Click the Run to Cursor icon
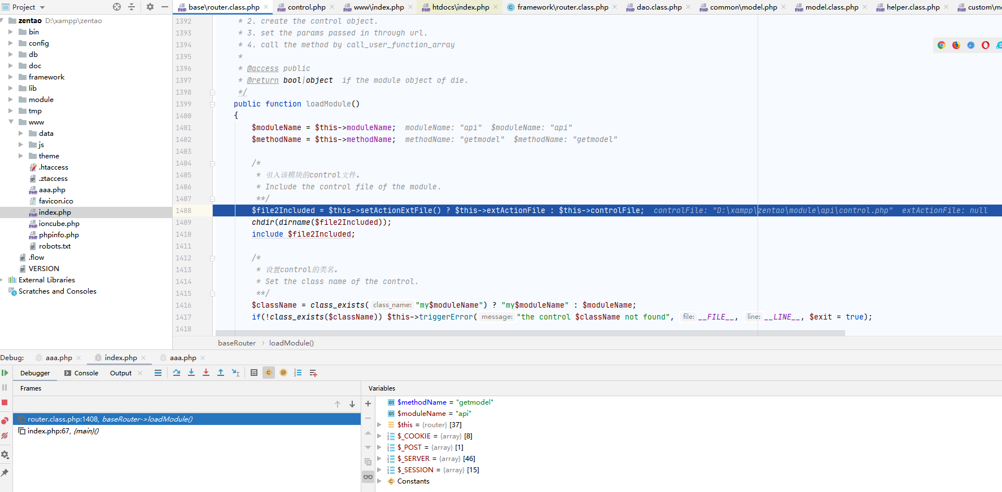 point(235,373)
